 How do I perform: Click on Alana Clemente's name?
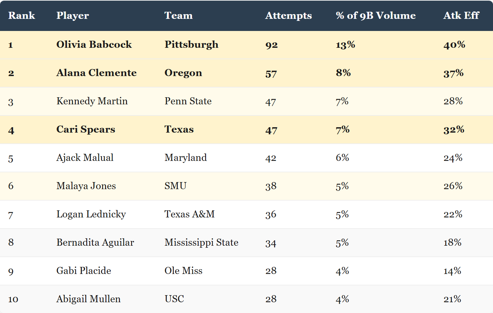point(96,73)
